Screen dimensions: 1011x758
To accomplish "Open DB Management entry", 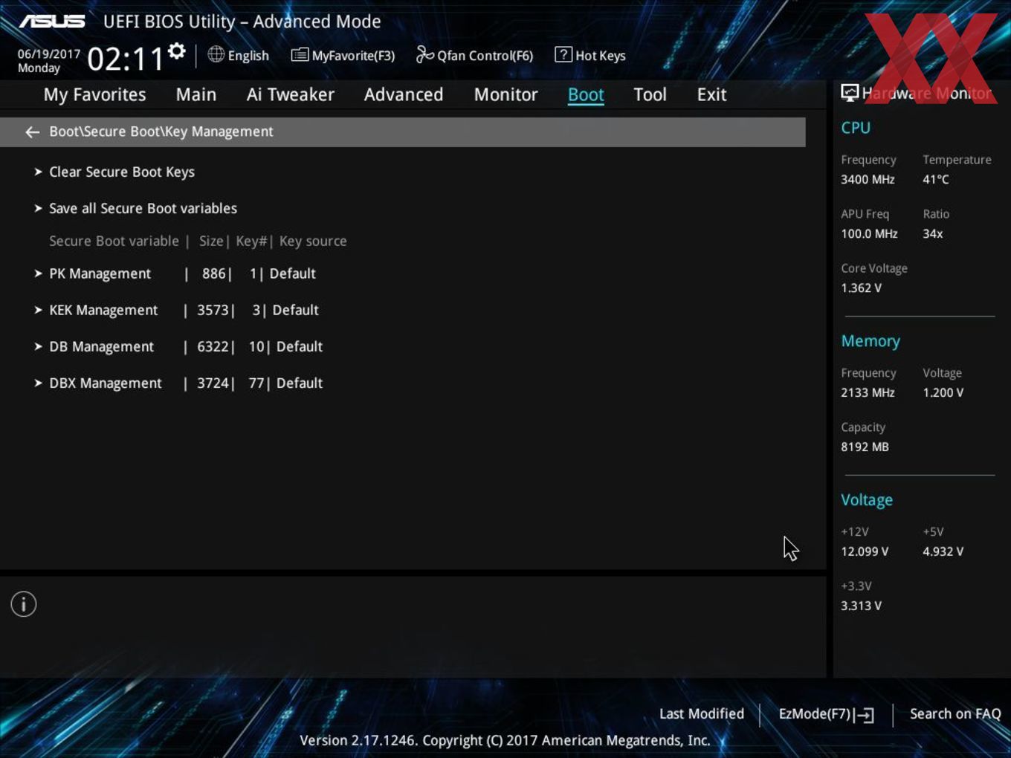I will pyautogui.click(x=102, y=346).
